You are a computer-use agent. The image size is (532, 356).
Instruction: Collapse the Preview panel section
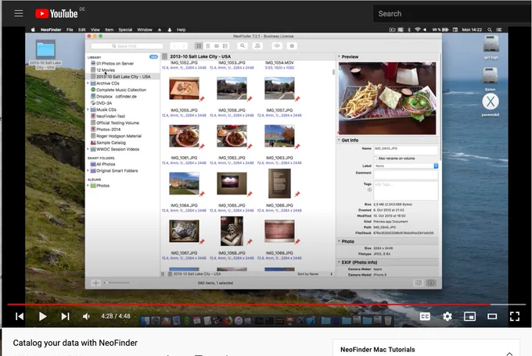click(339, 56)
